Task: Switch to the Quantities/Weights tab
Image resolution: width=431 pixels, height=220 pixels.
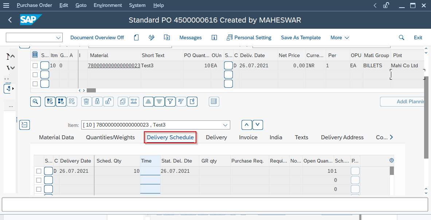Action: point(110,137)
